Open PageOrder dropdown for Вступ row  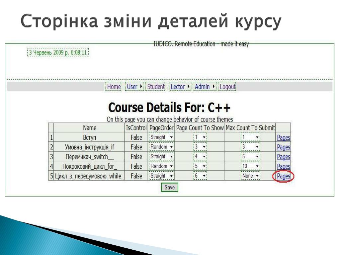click(x=162, y=137)
